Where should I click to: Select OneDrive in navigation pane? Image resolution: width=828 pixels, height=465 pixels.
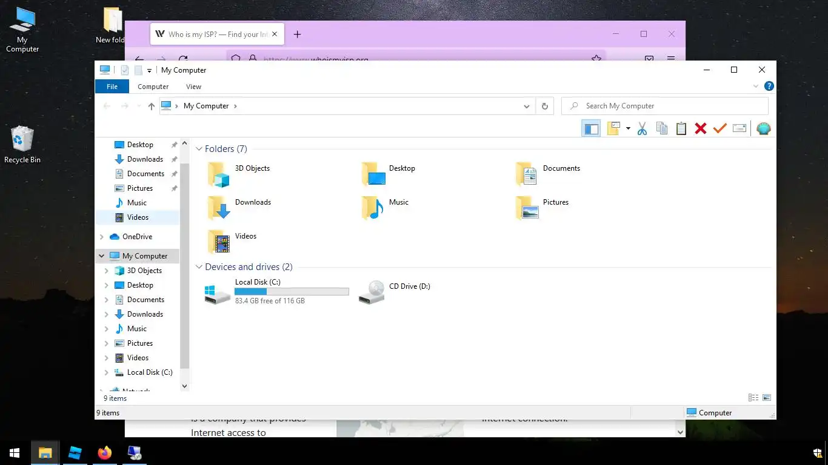point(137,237)
